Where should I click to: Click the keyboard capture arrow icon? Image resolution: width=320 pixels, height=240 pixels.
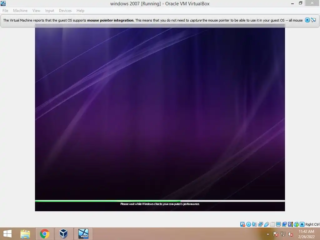(302, 224)
